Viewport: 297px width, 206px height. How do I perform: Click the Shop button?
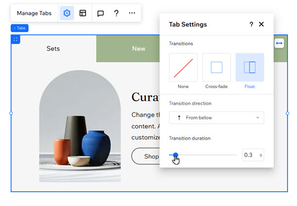tap(146, 156)
